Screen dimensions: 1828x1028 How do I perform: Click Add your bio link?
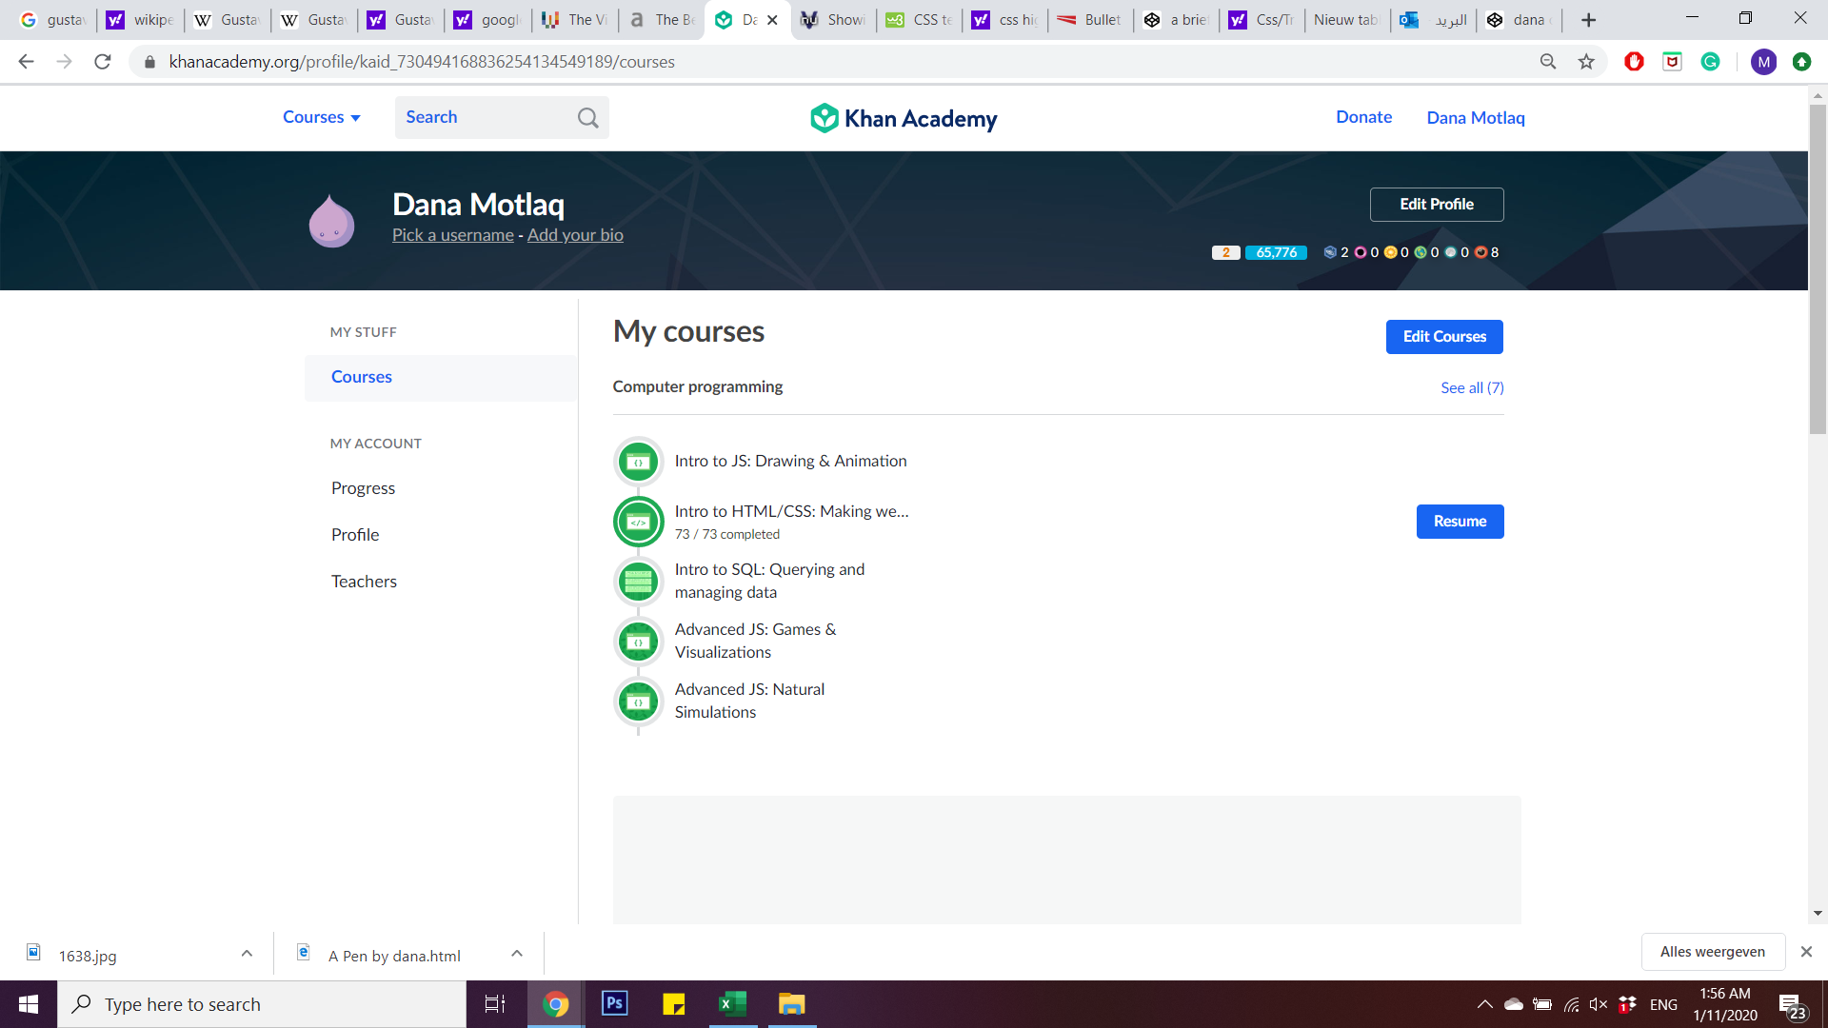(x=575, y=235)
